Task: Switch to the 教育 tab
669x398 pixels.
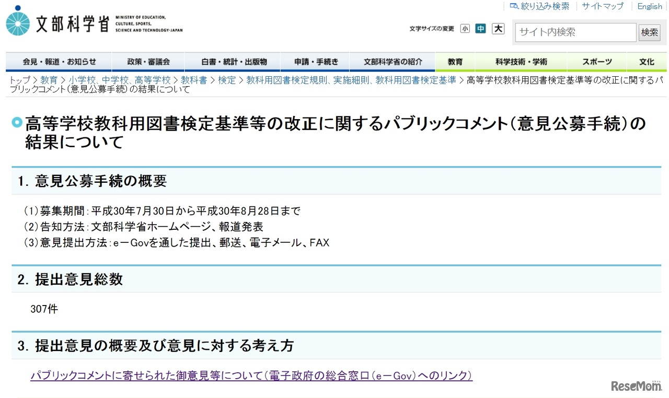Action: tap(454, 61)
